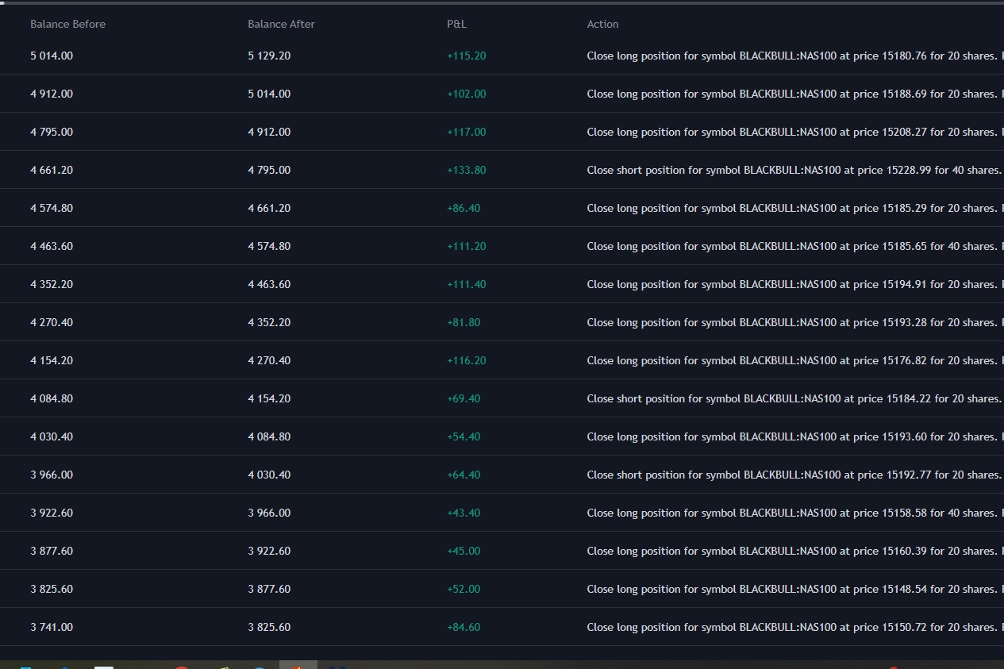Click the 5 129.20 balance after cell
Image resolution: width=1004 pixels, height=669 pixels.
point(269,56)
